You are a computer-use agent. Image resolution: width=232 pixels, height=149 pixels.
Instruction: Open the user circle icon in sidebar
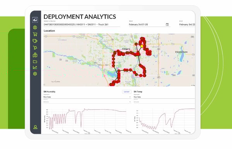coord(35,27)
